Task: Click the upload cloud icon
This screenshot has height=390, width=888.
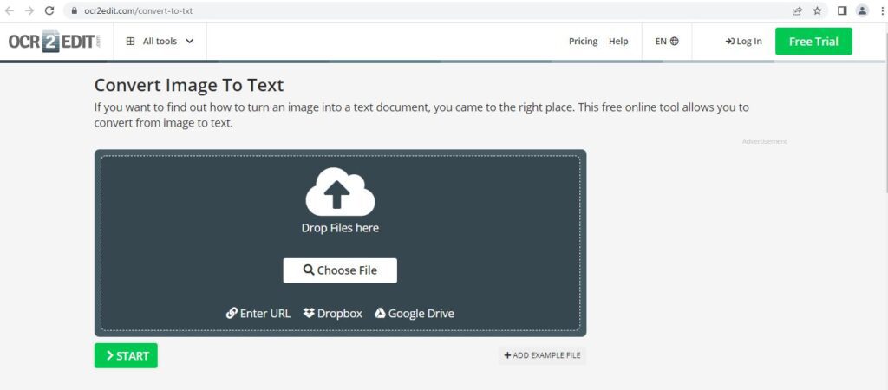Action: (340, 192)
